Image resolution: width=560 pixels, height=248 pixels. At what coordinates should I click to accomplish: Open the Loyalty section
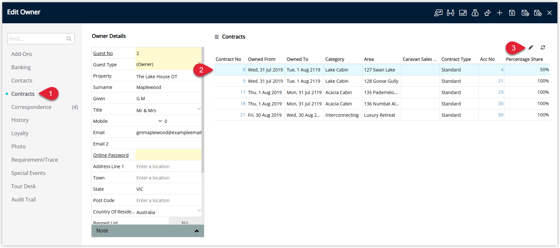(20, 133)
